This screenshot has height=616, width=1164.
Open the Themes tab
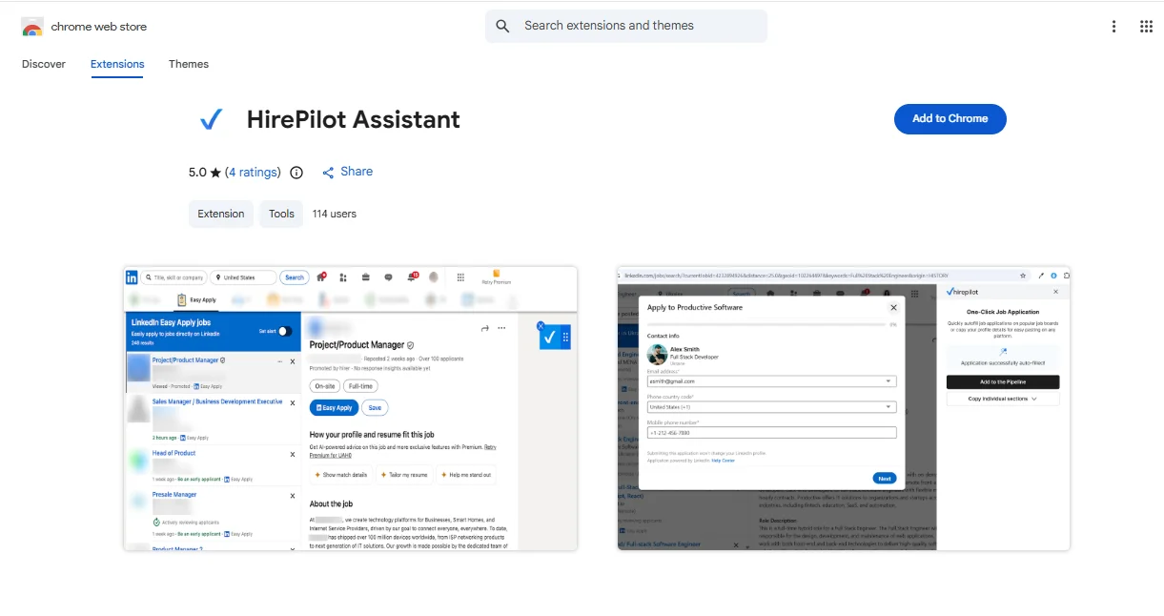pos(189,64)
